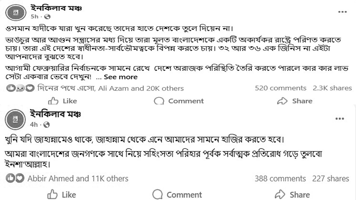Click globe privacy icon on 5h post
The image size is (356, 200).
coord(48,17)
